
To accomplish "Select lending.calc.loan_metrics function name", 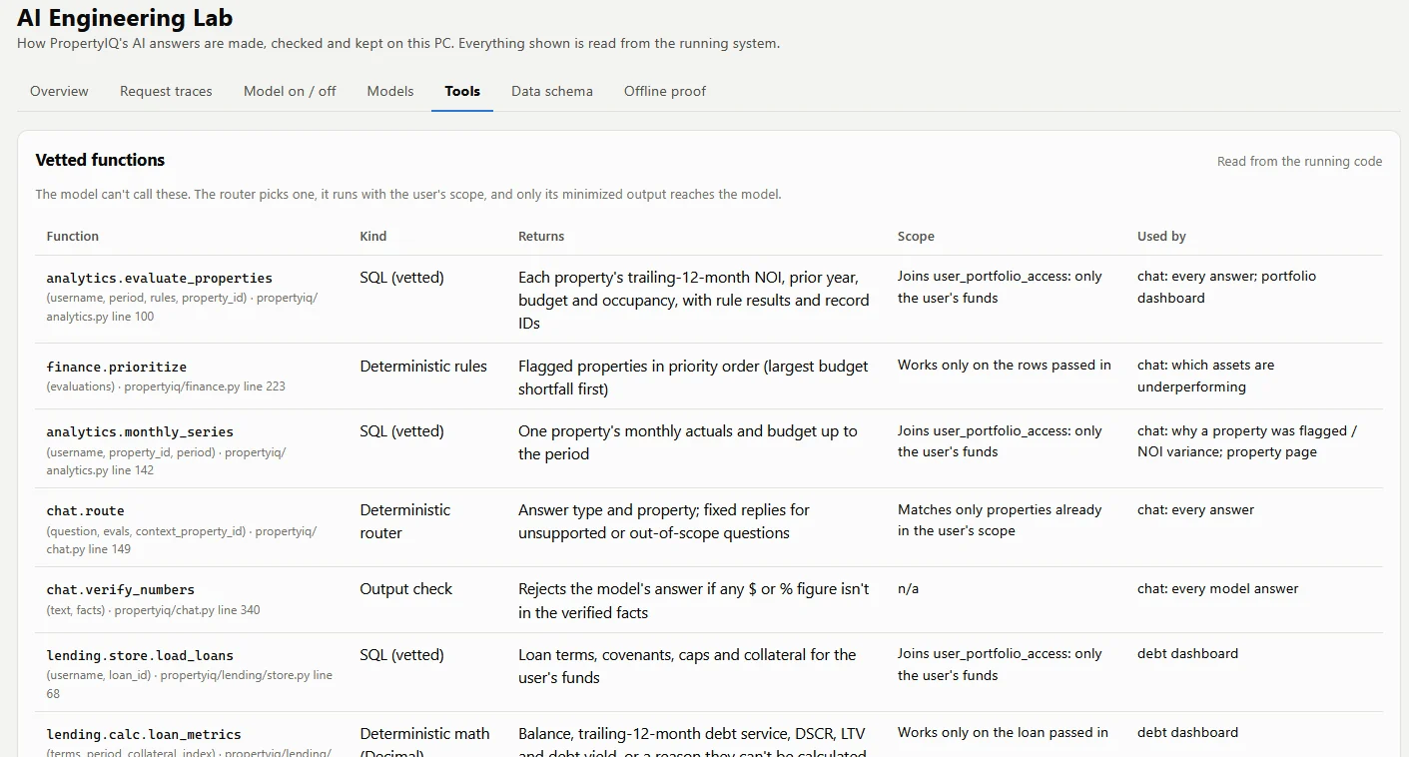I will pyautogui.click(x=144, y=735).
